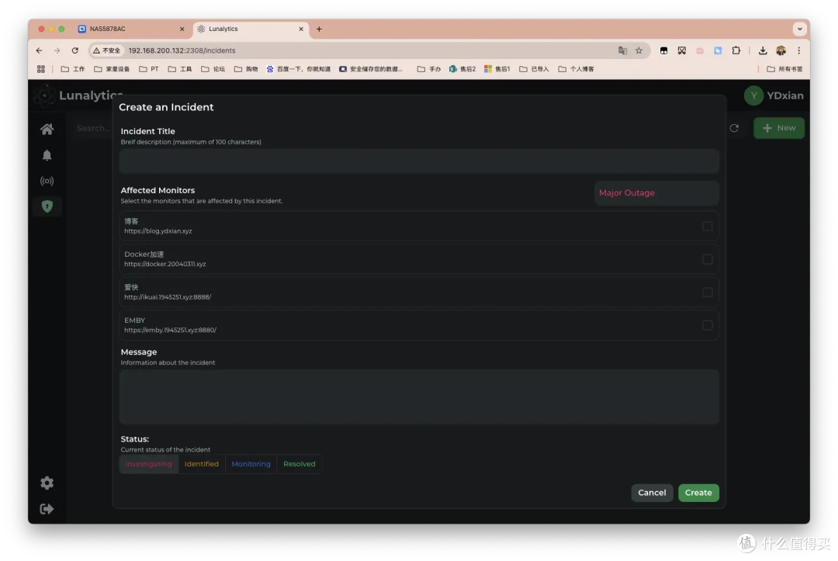Click the New incident button
This screenshot has height=561, width=838.
(x=779, y=128)
